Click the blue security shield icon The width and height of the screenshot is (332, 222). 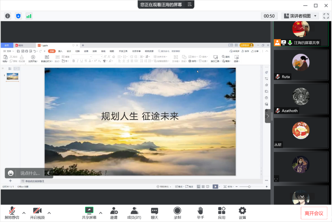tap(18, 16)
